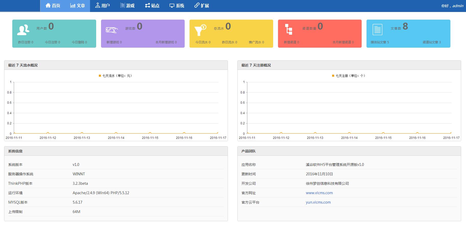Click the 2016-11-14 point on revenue chart

(x=116, y=133)
